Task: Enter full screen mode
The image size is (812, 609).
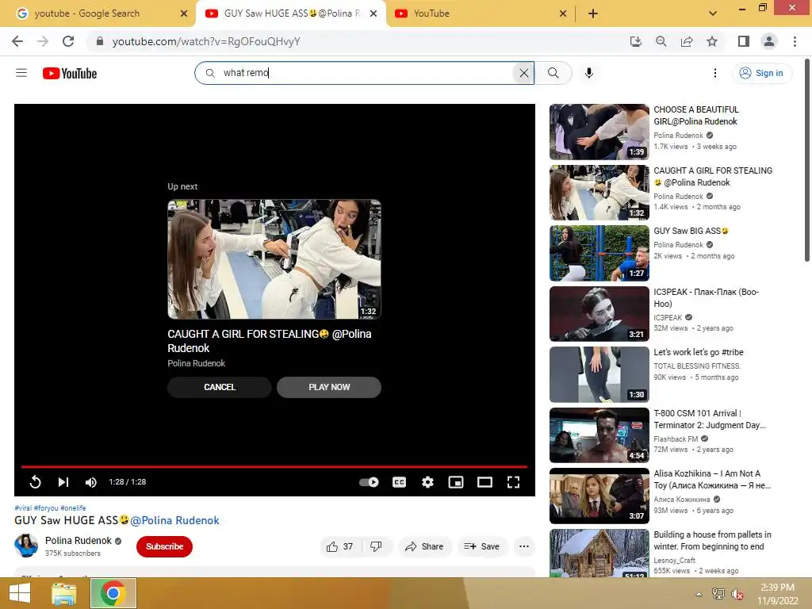Action: (513, 482)
